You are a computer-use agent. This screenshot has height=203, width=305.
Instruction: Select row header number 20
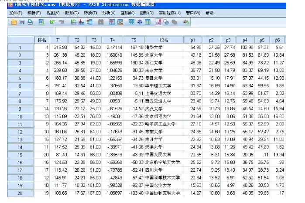pos(20,193)
